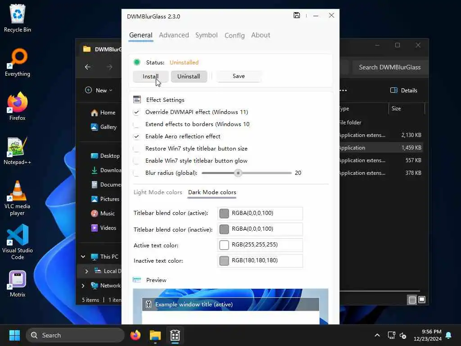The image size is (461, 346).
Task: Toggle the Blur radius (global) checkbox
Action: click(x=136, y=173)
